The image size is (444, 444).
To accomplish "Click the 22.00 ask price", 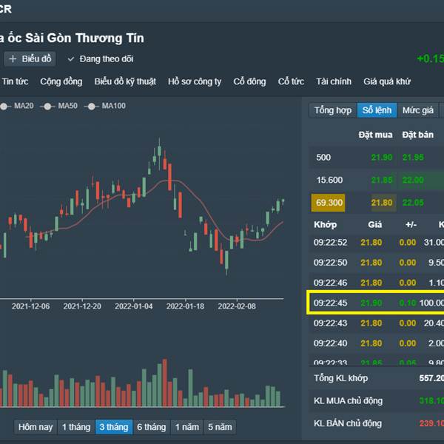I will click(x=413, y=180).
